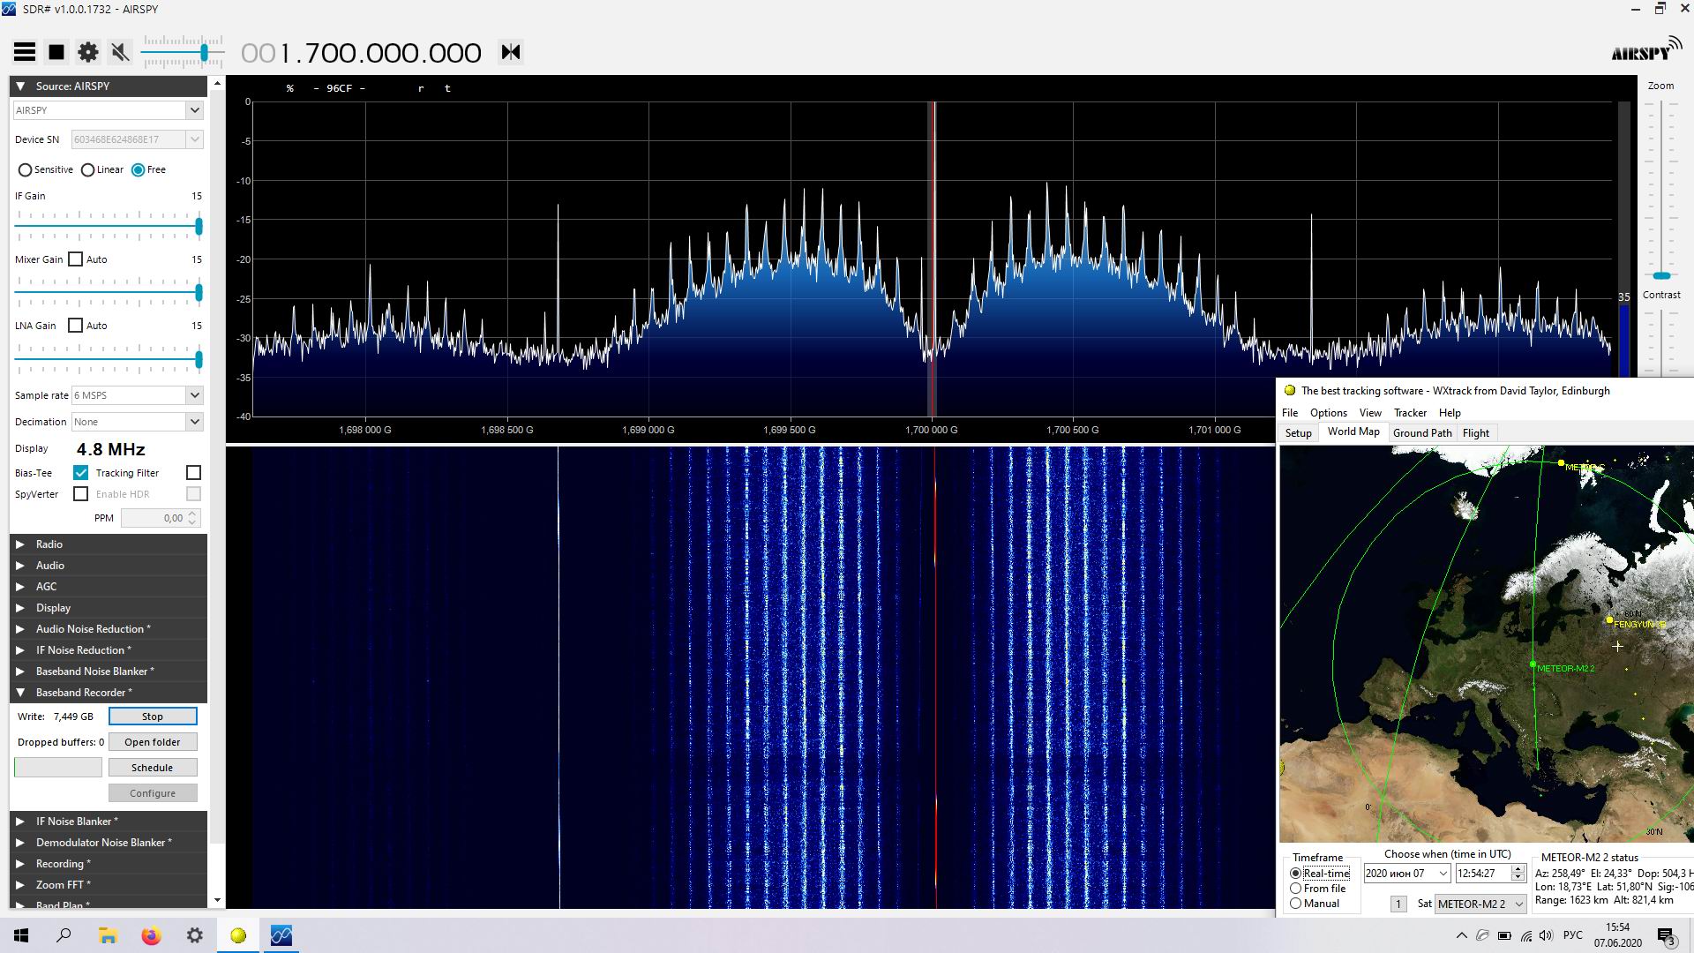Click the Schedule button

click(153, 768)
